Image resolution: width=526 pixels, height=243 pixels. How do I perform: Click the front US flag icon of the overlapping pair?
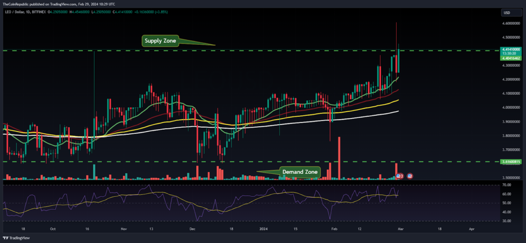point(398,175)
